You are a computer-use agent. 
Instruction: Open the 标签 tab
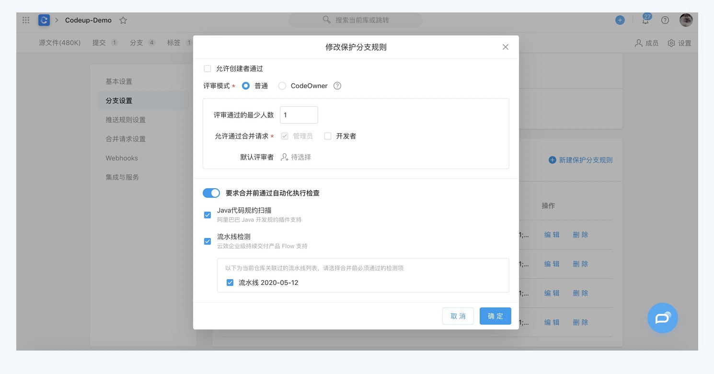(179, 43)
